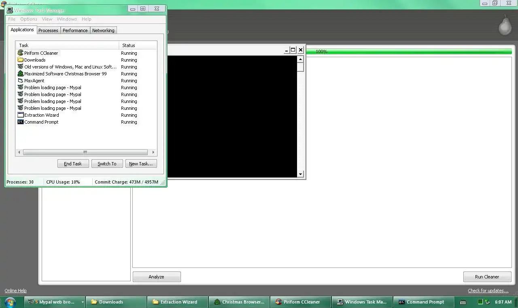The height and width of the screenshot is (308, 518).
Task: Click CPU Usage: 10% in status bar
Action: point(63,182)
